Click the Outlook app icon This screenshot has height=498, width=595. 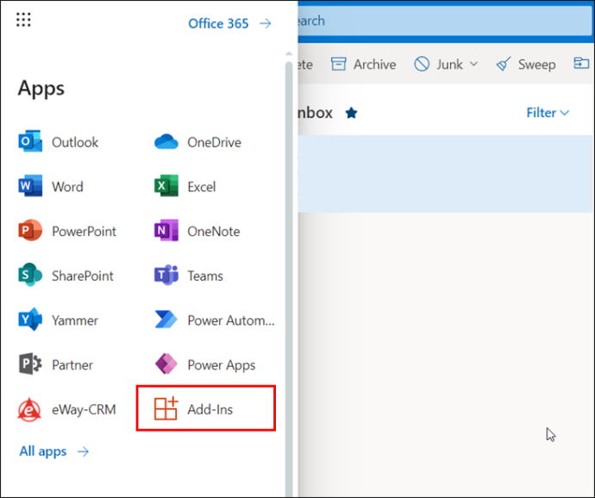coord(30,141)
